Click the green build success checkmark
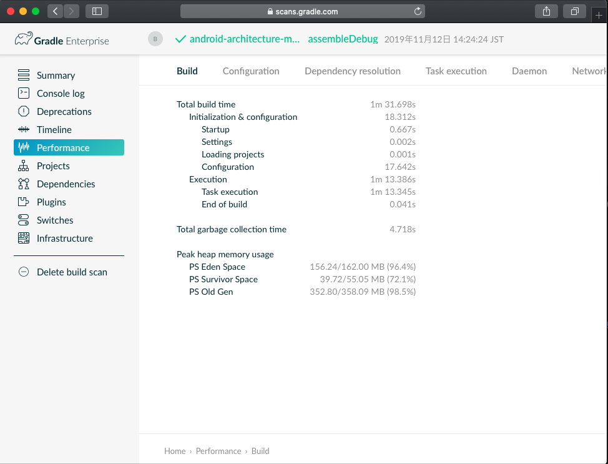The image size is (608, 464). [x=180, y=39]
